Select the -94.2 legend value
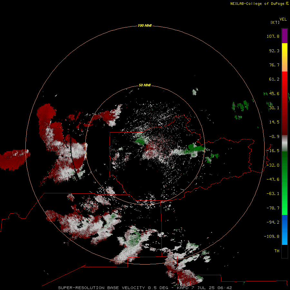 click(x=273, y=222)
